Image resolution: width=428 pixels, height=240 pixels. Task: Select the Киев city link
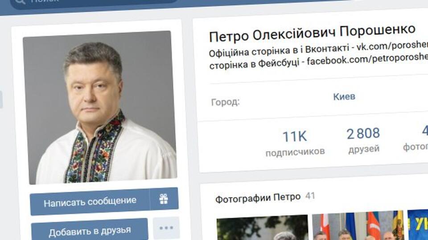tap(344, 96)
